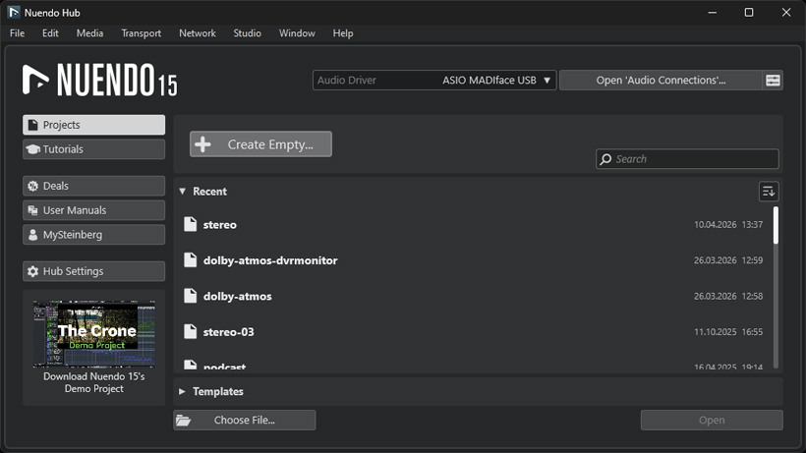Click the Hub Settings gear icon
806x453 pixels.
[x=32, y=271]
